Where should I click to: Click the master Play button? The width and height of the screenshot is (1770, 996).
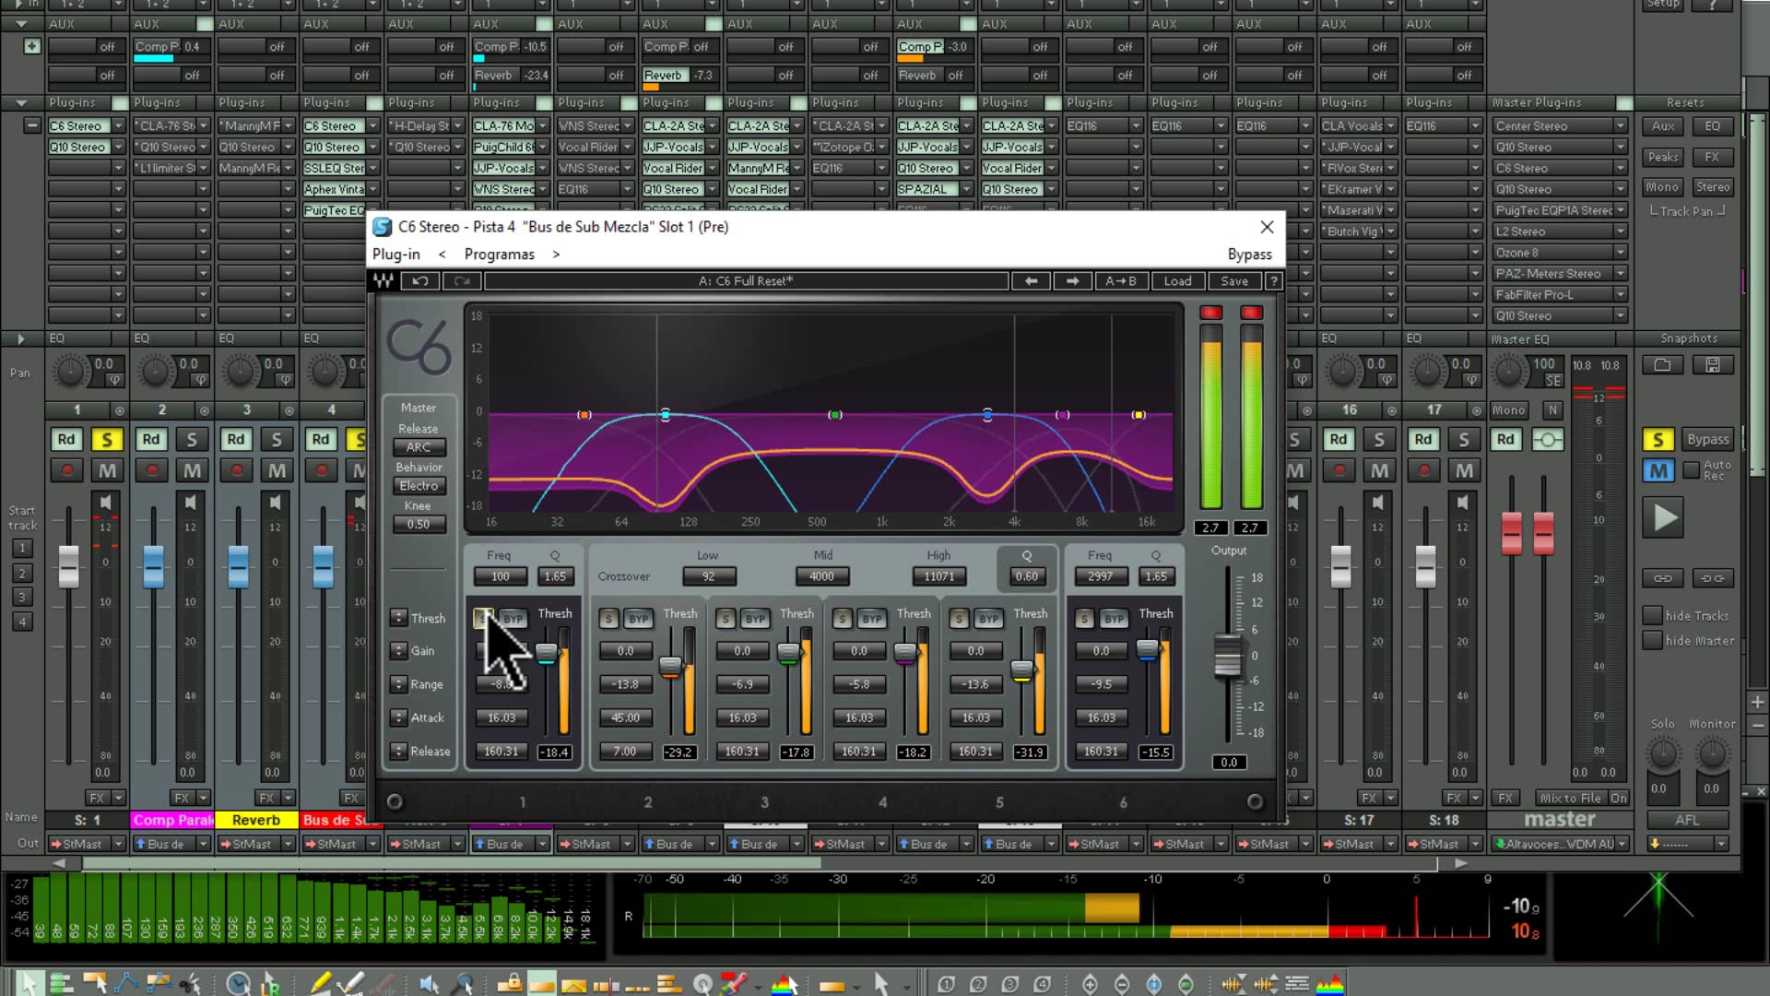(x=1664, y=517)
